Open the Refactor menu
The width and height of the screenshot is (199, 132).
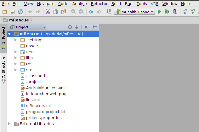[x=99, y=4]
